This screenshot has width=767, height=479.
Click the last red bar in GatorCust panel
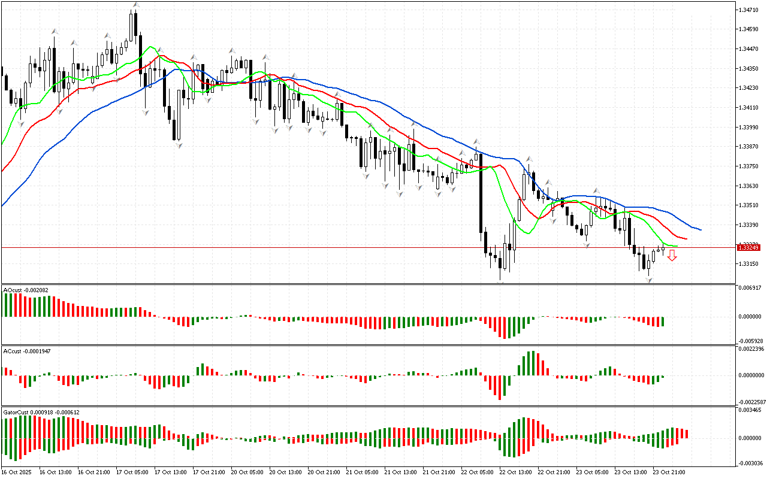[x=687, y=433]
